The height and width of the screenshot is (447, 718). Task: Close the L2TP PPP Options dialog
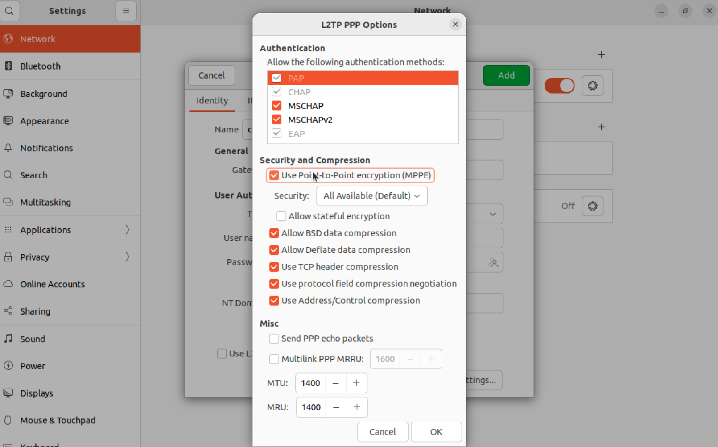[x=455, y=24]
